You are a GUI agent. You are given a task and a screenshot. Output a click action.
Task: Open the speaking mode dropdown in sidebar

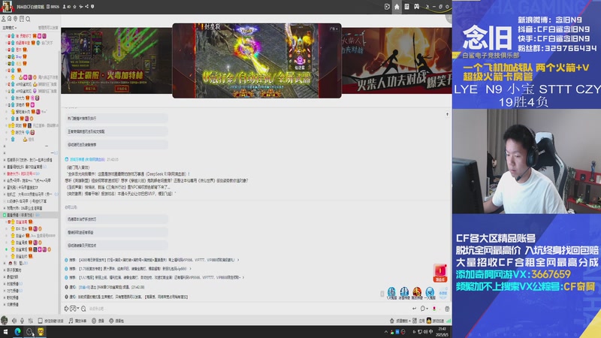click(x=10, y=28)
